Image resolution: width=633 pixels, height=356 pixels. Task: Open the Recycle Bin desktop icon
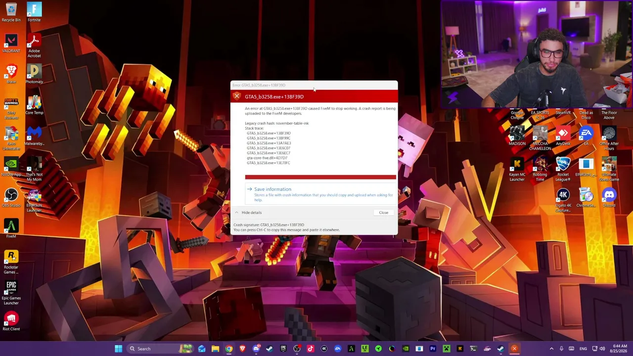pos(11,13)
